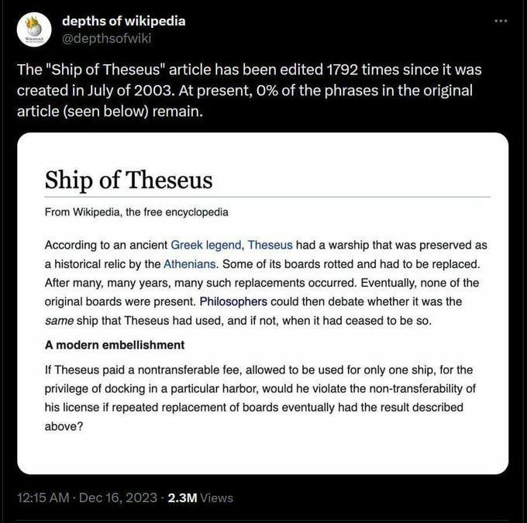
Task: Click the 12:15 AM timestamp
Action: pos(43,497)
